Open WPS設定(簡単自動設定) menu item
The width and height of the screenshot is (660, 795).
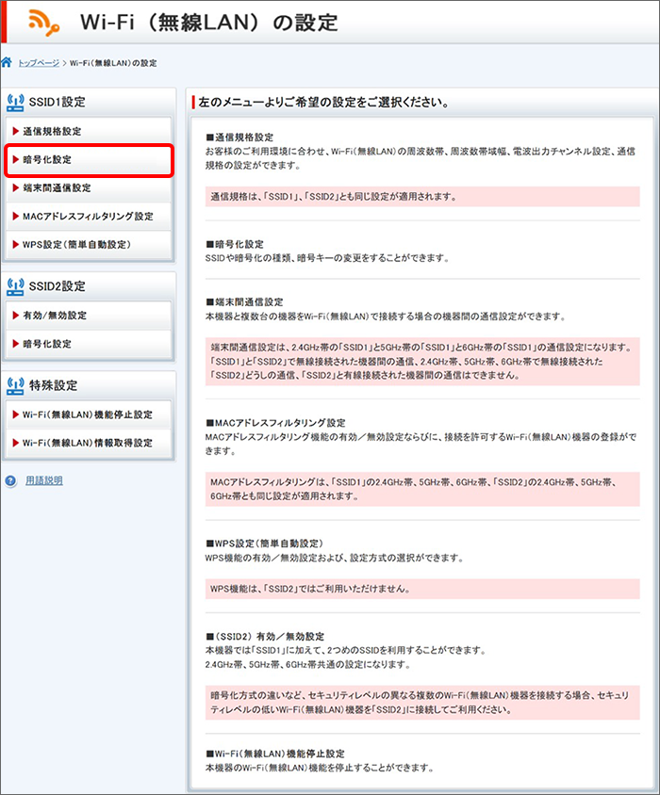[x=89, y=245]
